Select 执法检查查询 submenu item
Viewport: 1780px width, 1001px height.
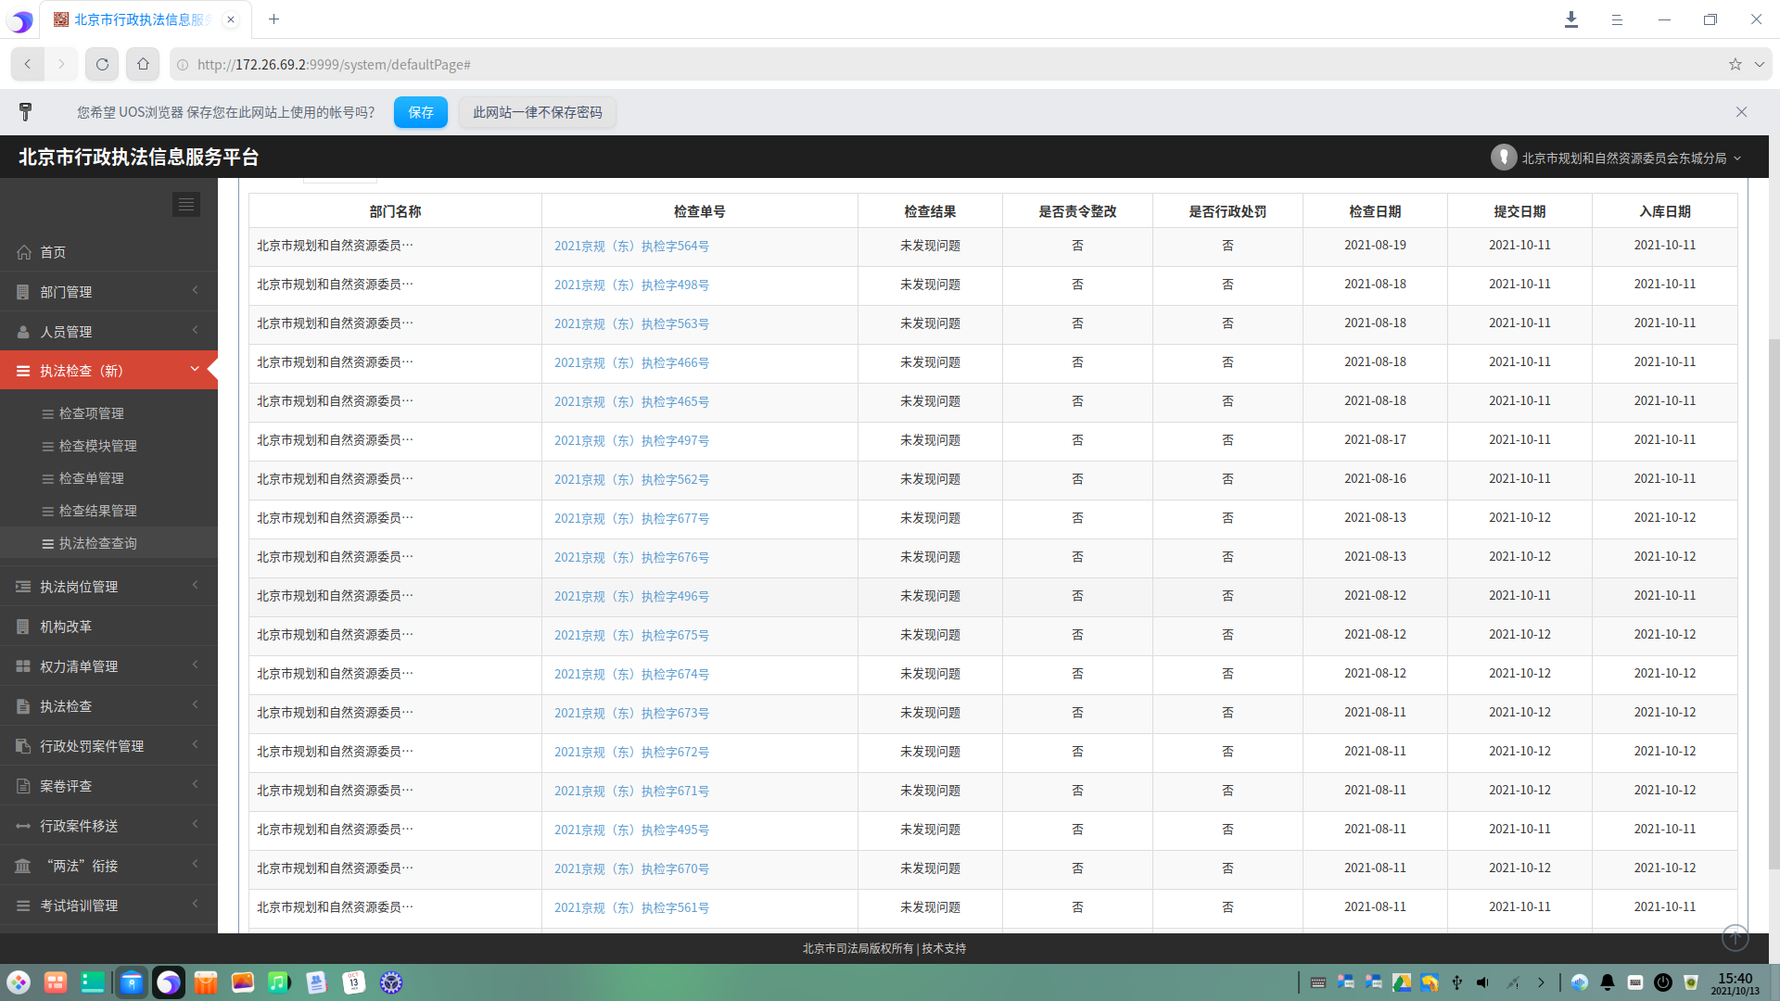[x=97, y=543]
